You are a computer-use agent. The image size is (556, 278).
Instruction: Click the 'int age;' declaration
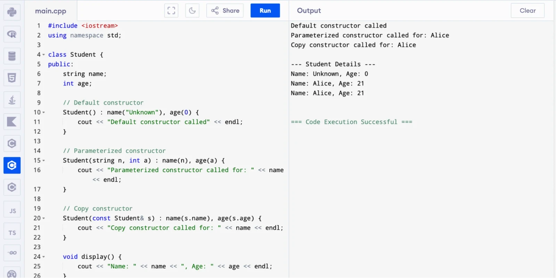(x=77, y=84)
